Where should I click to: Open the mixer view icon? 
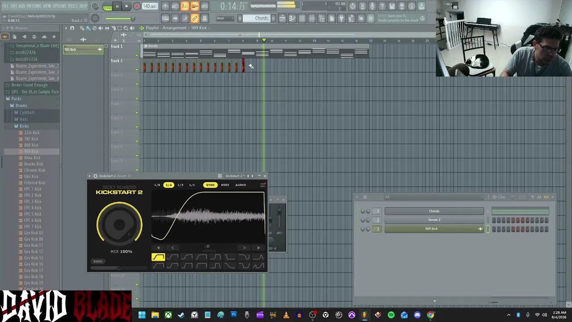312,18
